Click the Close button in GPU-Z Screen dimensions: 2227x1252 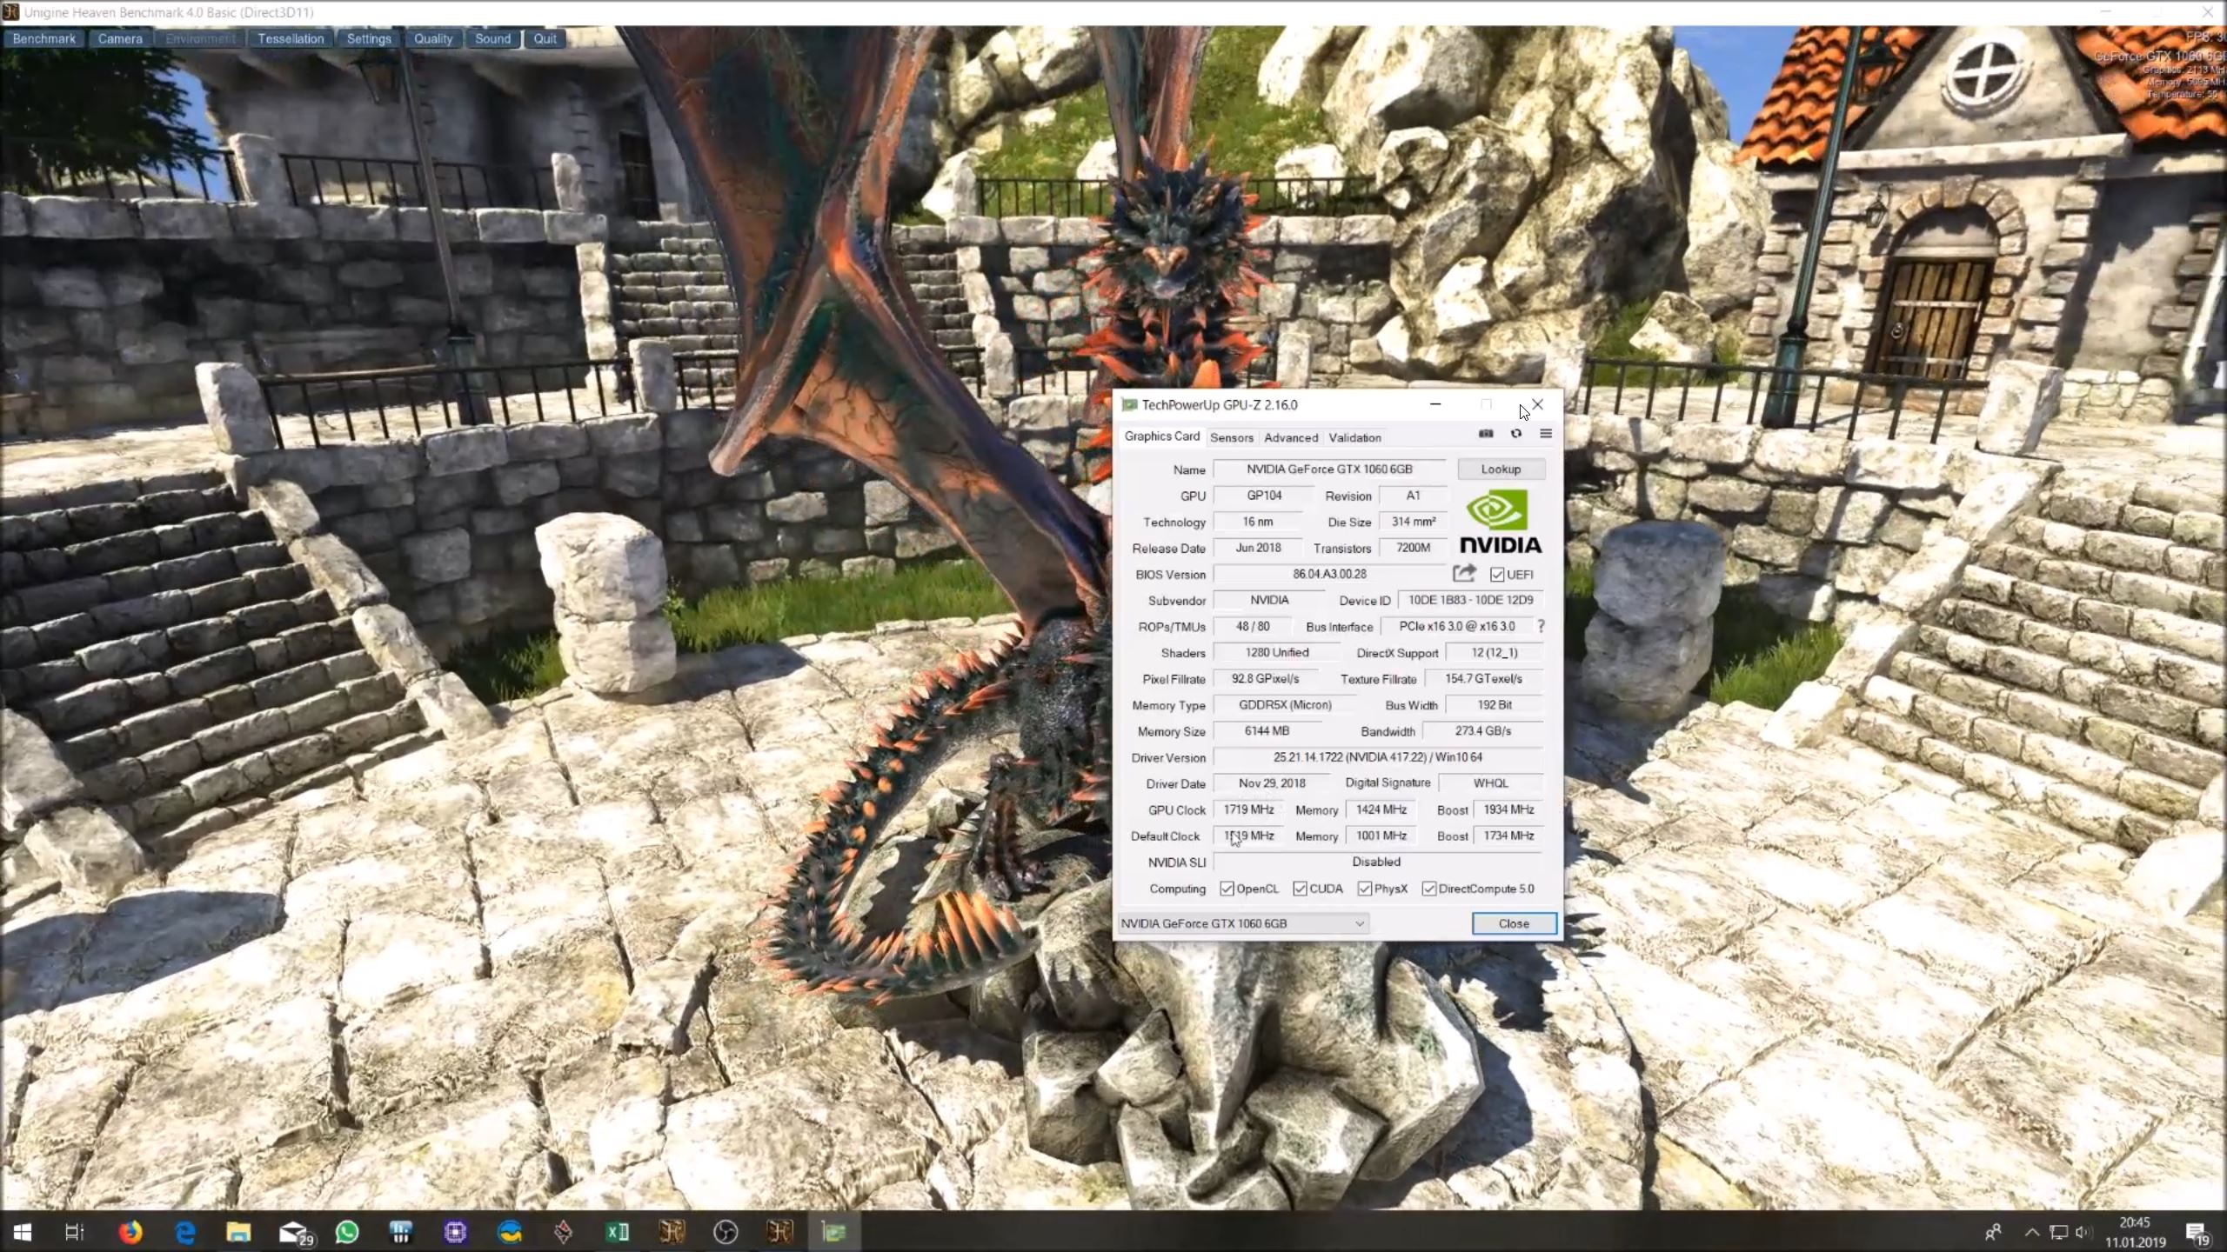coord(1514,923)
